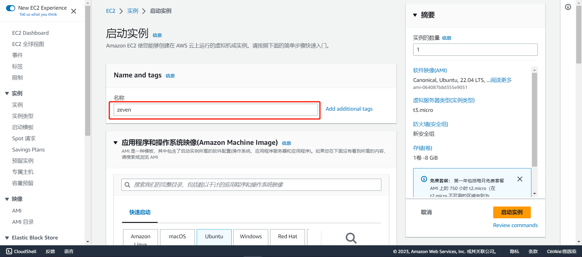Dismiss the free tier notice
The image size is (582, 257).
click(x=520, y=179)
